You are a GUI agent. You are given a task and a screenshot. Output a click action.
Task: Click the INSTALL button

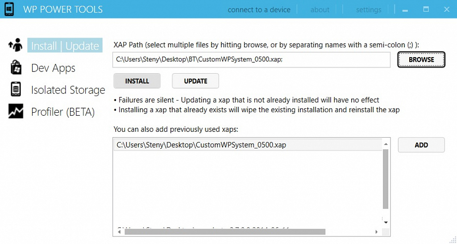[x=137, y=81]
